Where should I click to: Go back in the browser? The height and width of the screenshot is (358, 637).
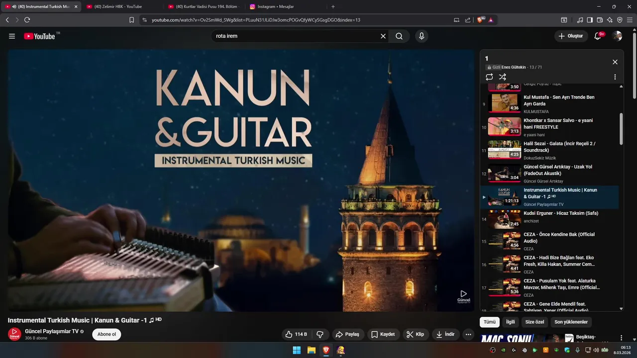coord(7,20)
